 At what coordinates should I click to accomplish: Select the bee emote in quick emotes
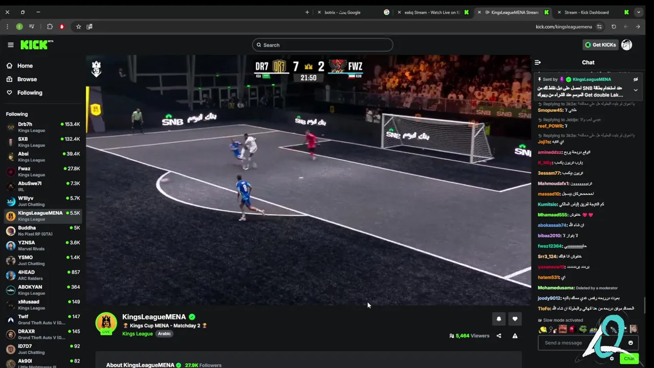(x=543, y=330)
